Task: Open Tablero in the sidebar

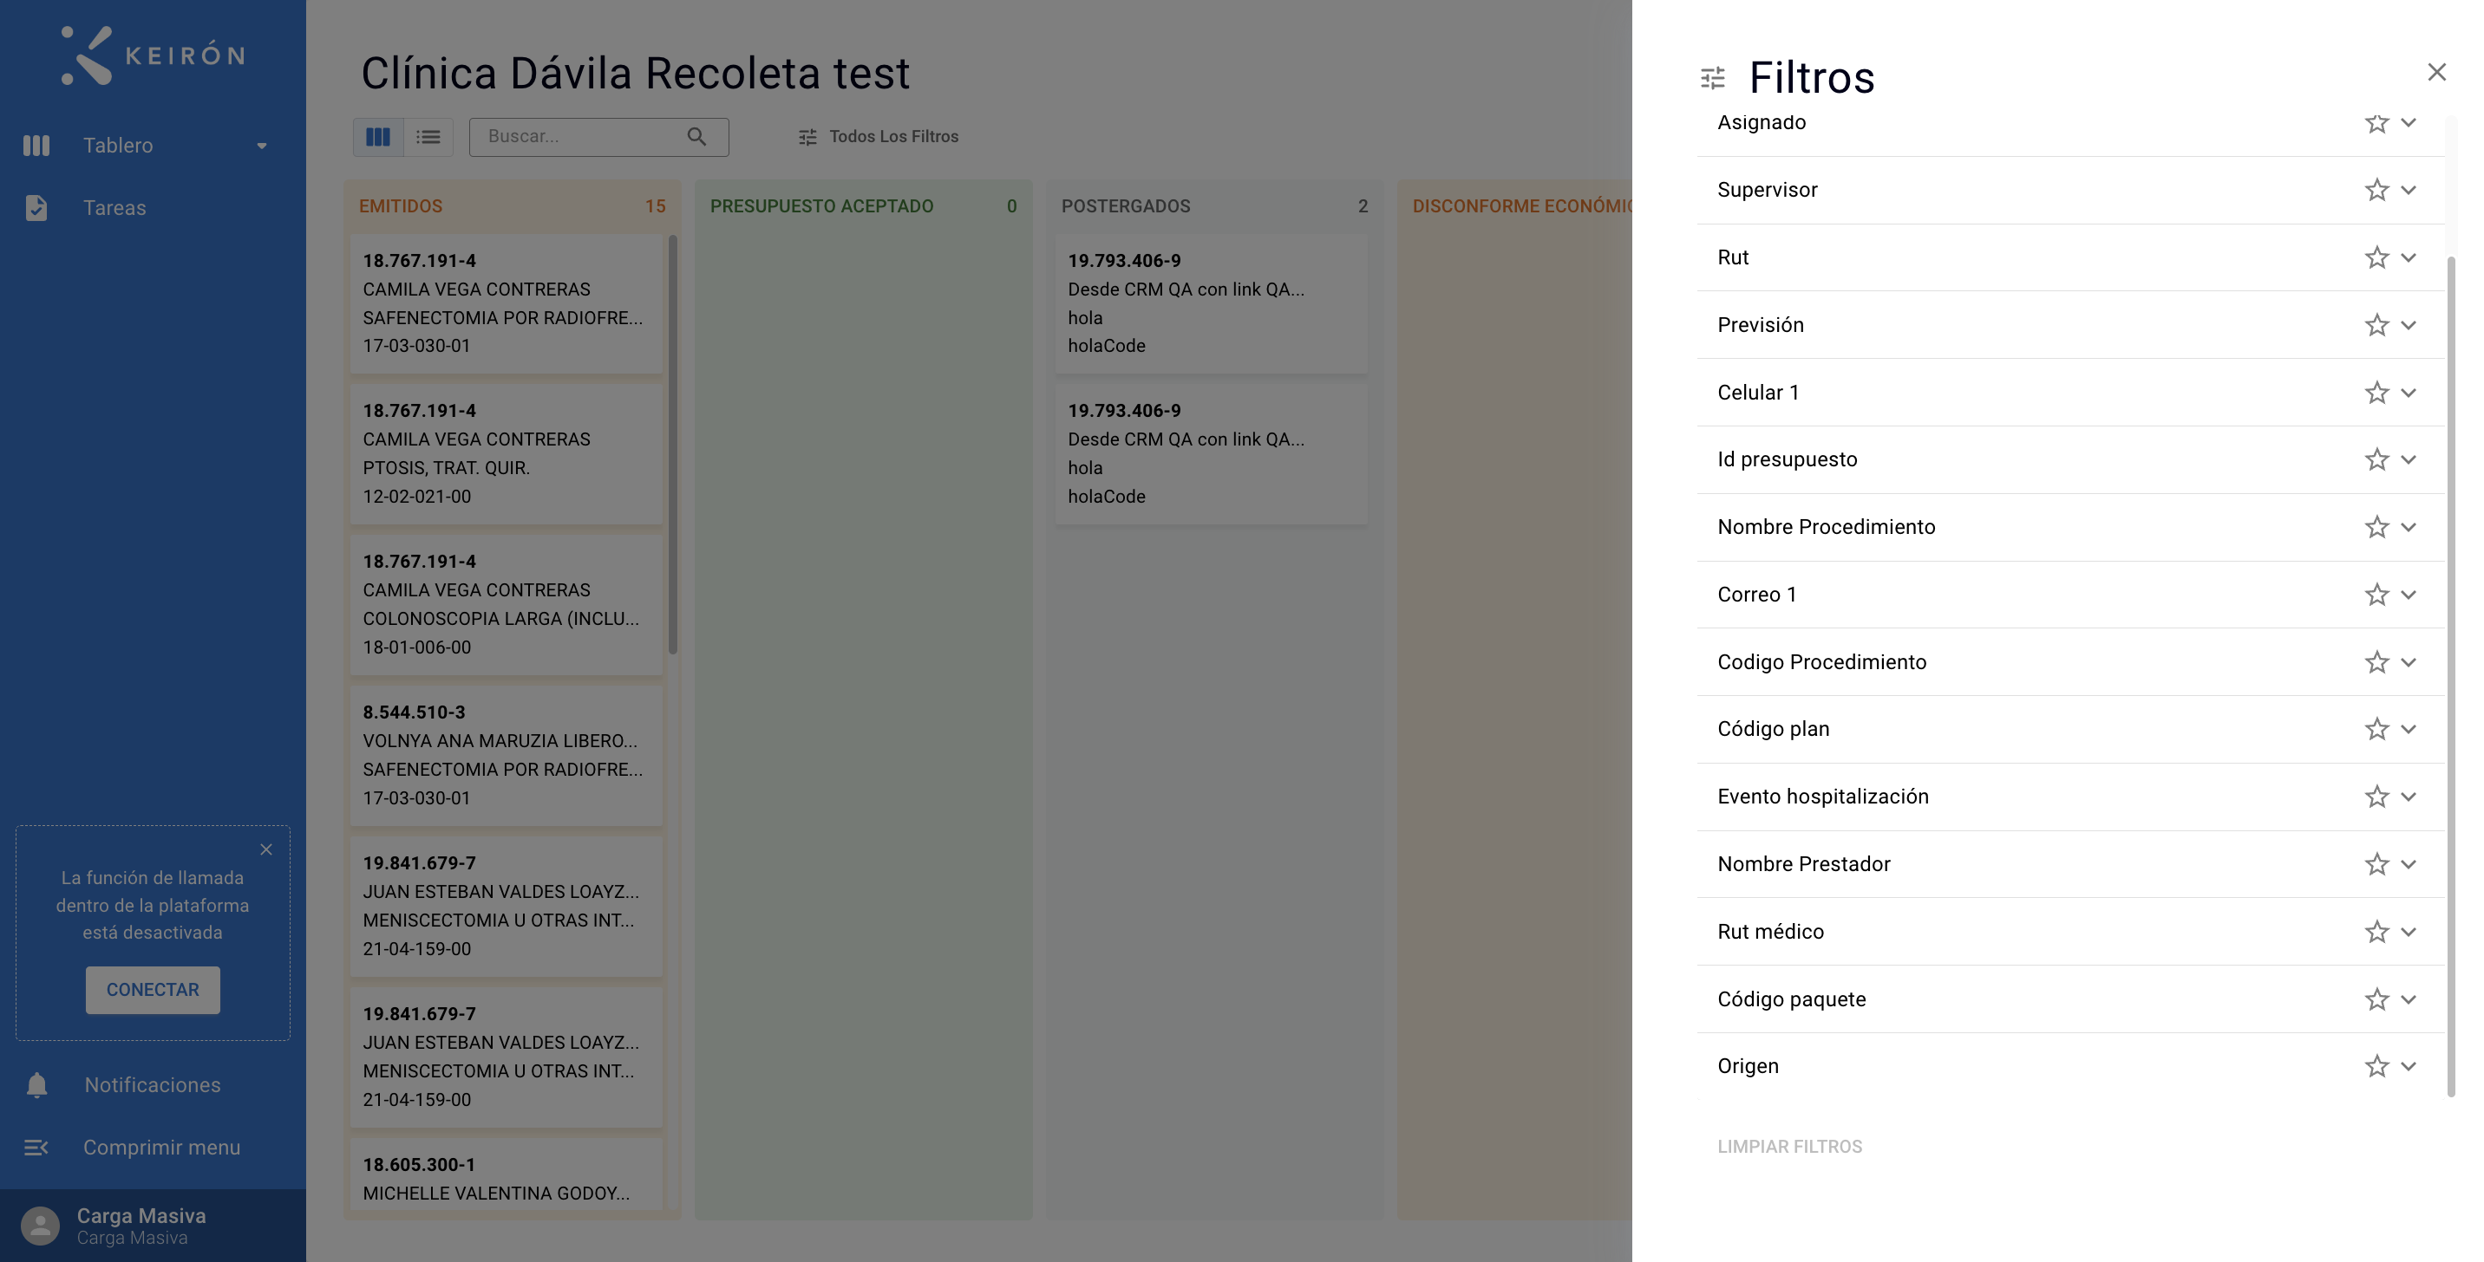Action: pos(118,146)
